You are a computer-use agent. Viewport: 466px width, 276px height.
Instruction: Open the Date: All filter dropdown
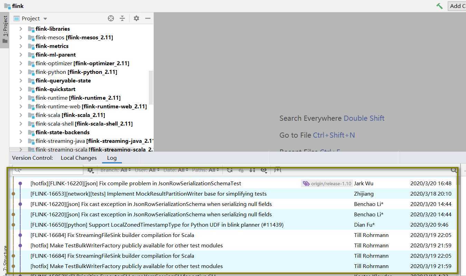tap(176, 170)
